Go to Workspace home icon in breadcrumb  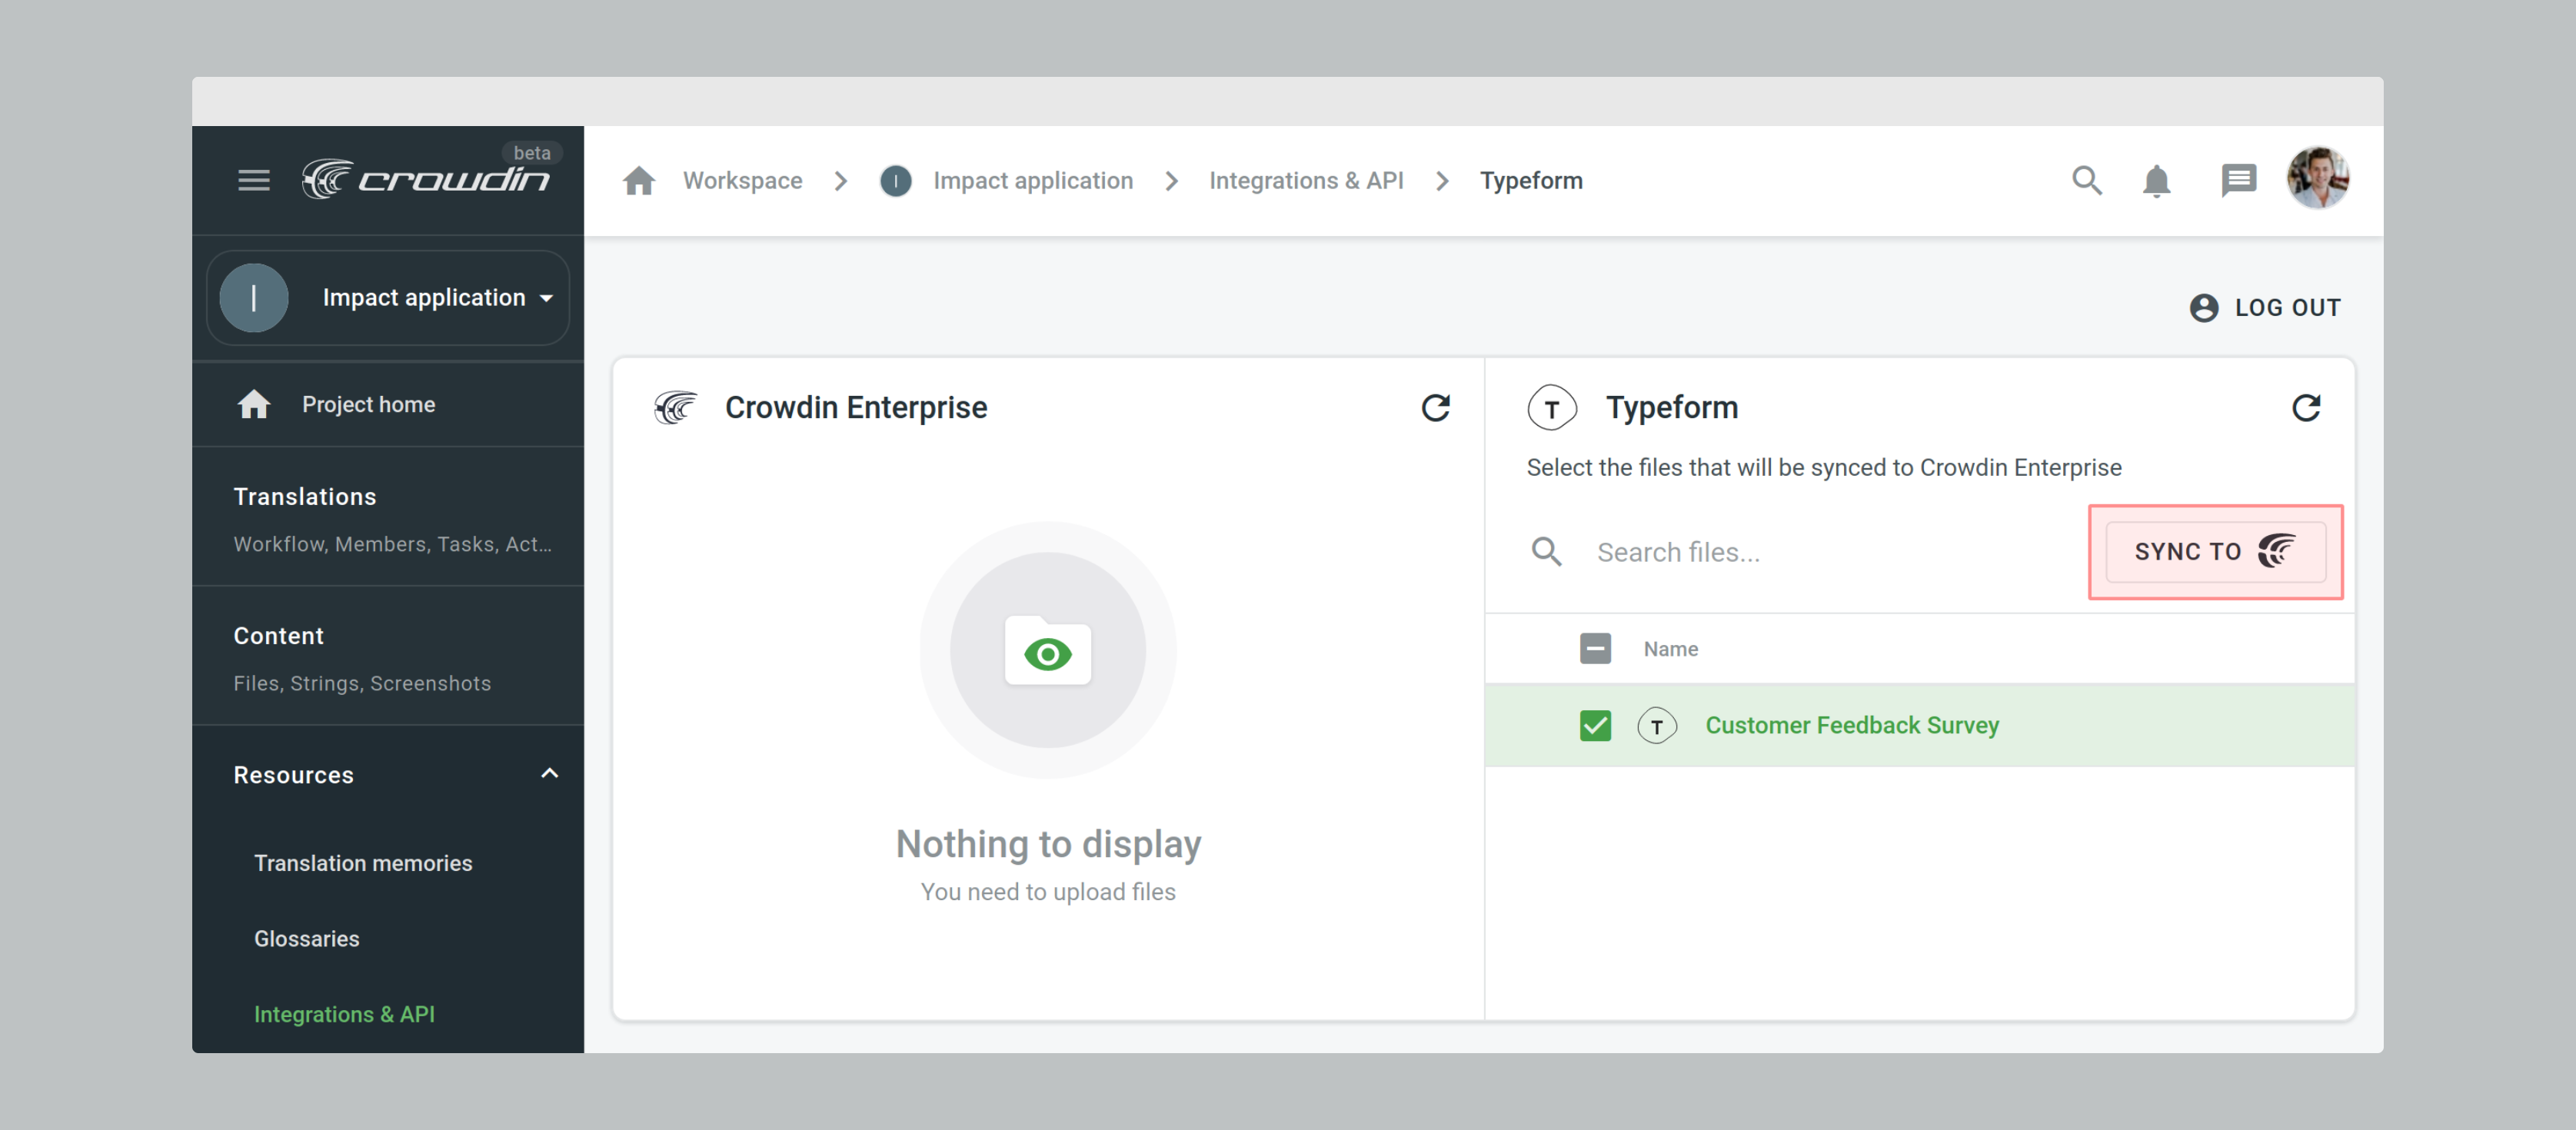(x=639, y=181)
